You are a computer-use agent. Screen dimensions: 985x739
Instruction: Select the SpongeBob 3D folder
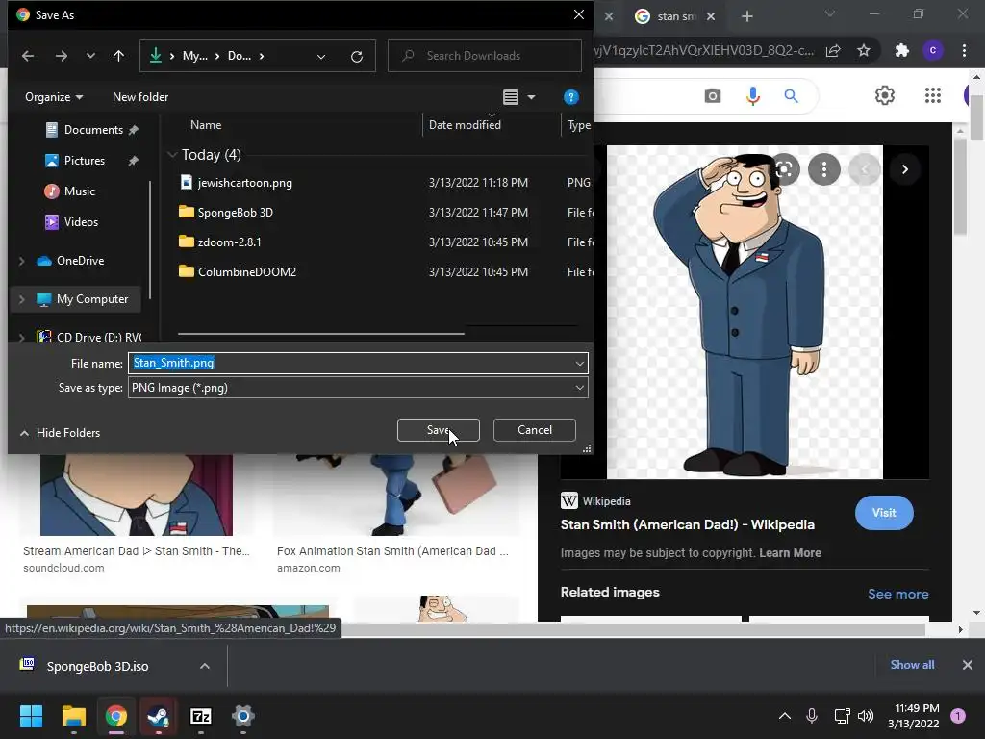pos(235,213)
